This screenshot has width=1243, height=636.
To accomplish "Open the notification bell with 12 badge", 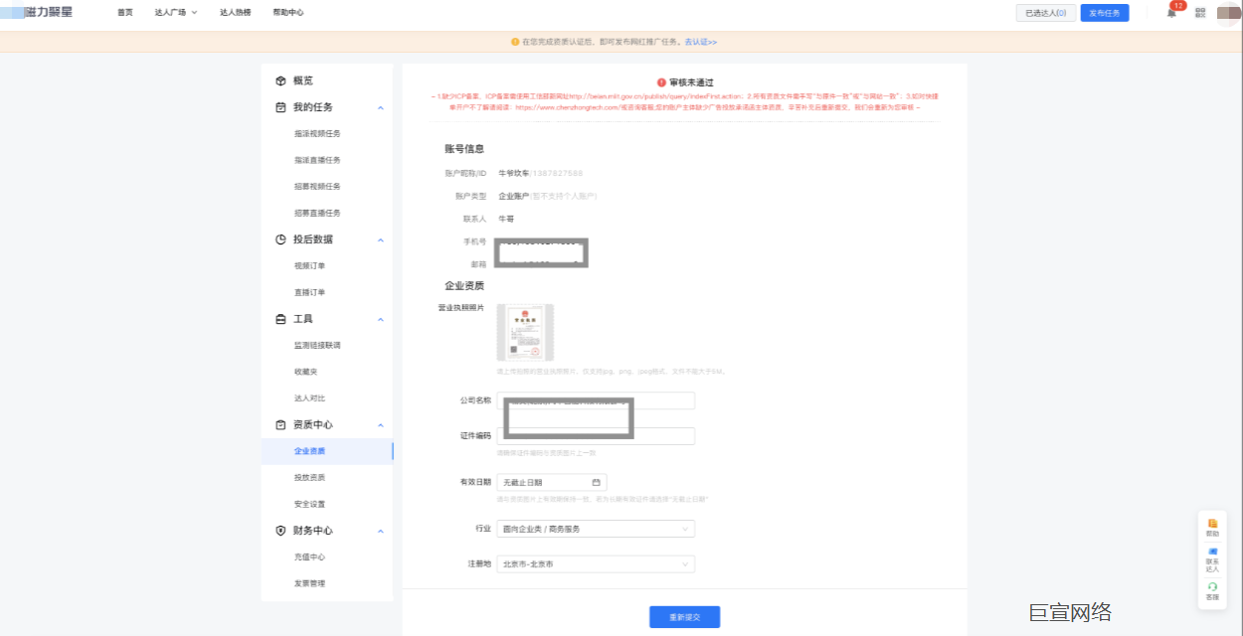I will [x=1171, y=13].
